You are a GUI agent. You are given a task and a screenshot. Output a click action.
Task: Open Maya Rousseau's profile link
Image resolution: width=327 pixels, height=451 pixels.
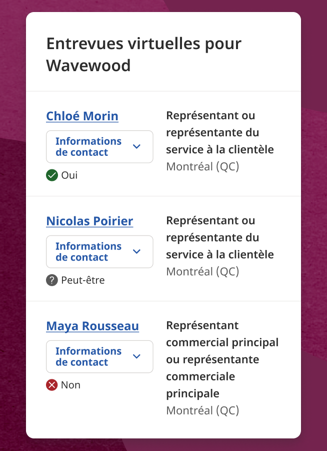click(92, 326)
